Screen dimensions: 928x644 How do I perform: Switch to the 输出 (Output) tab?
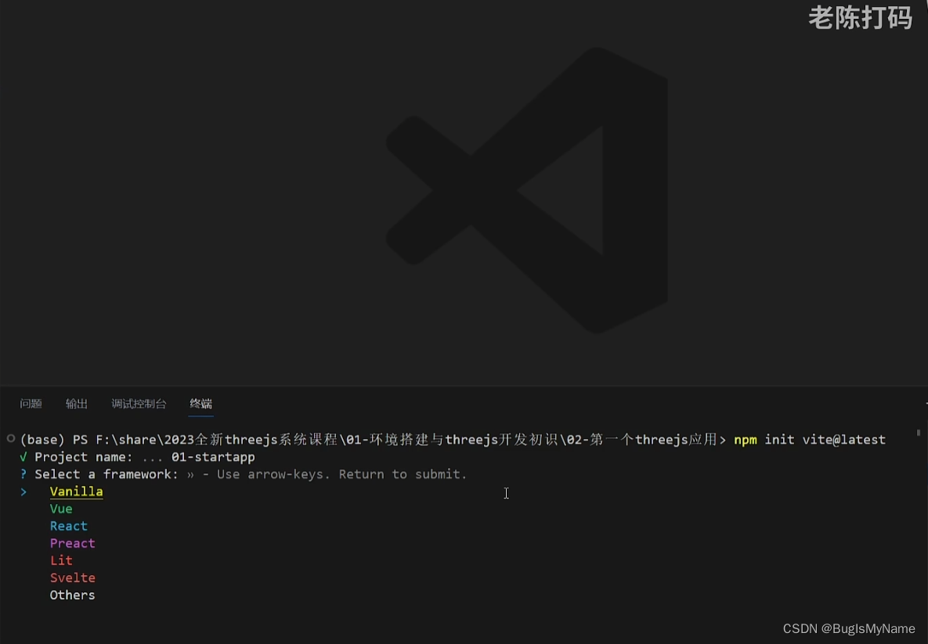point(76,404)
